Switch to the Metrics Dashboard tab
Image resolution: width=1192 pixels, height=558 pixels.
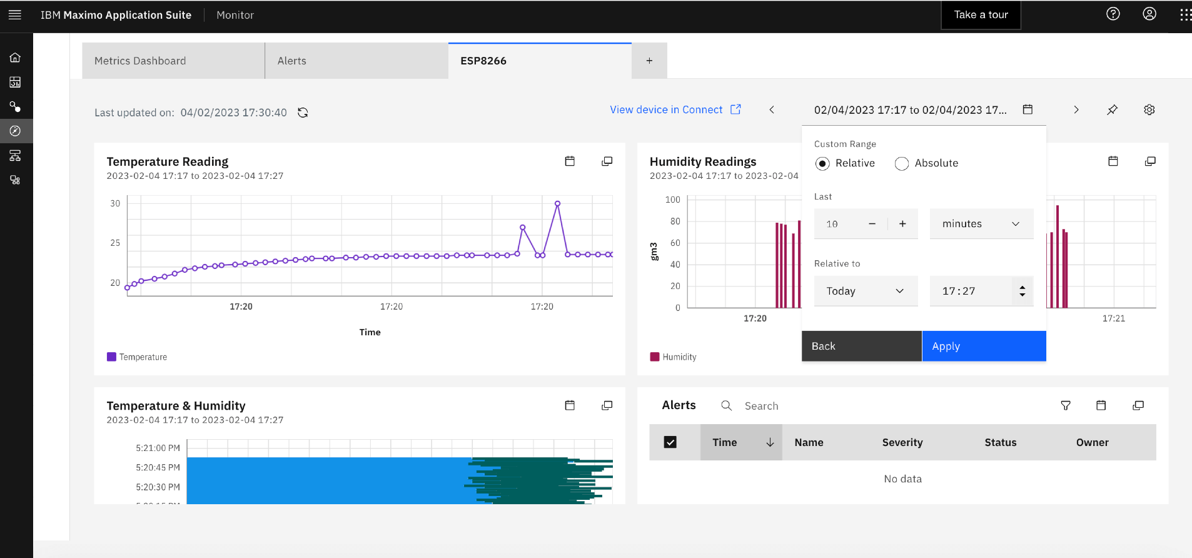pos(173,61)
